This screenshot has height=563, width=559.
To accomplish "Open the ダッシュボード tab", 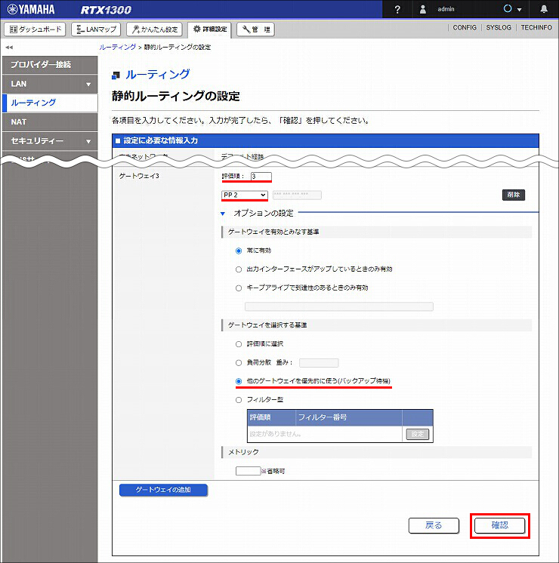I will [x=35, y=29].
